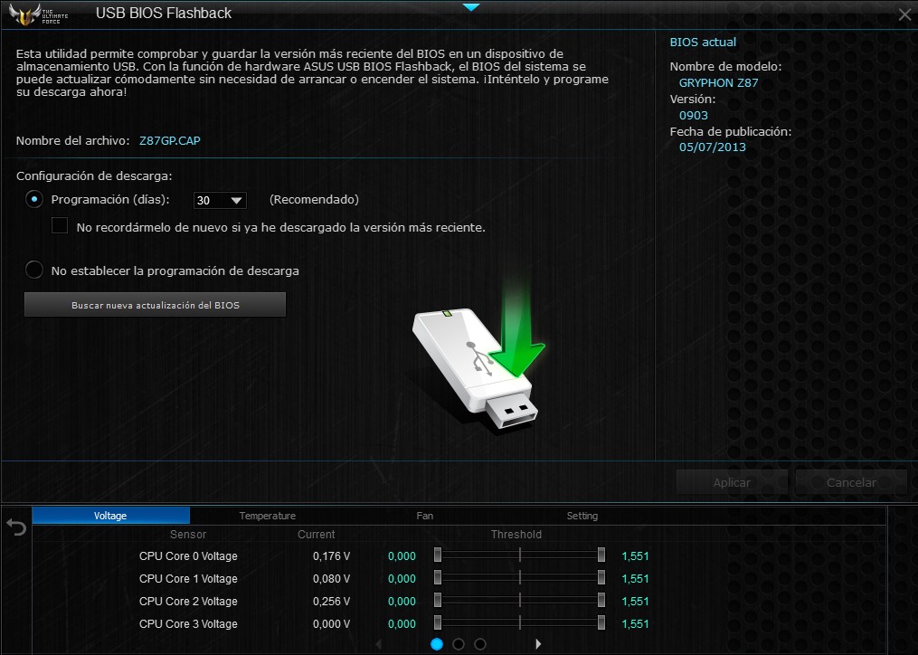918x655 pixels.
Task: Open the Temperature tab
Action: [268, 516]
